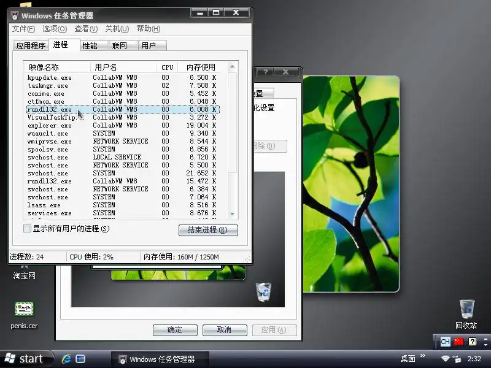The width and height of the screenshot is (491, 368).
Task: Sort by 映像名称 column header
Action: (57, 67)
